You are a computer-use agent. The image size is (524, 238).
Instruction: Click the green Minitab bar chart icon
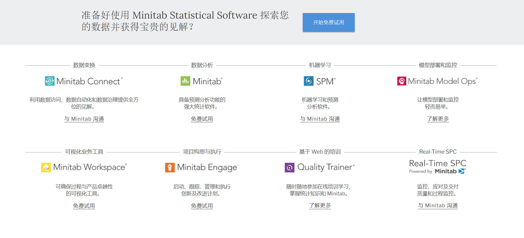tap(185, 81)
